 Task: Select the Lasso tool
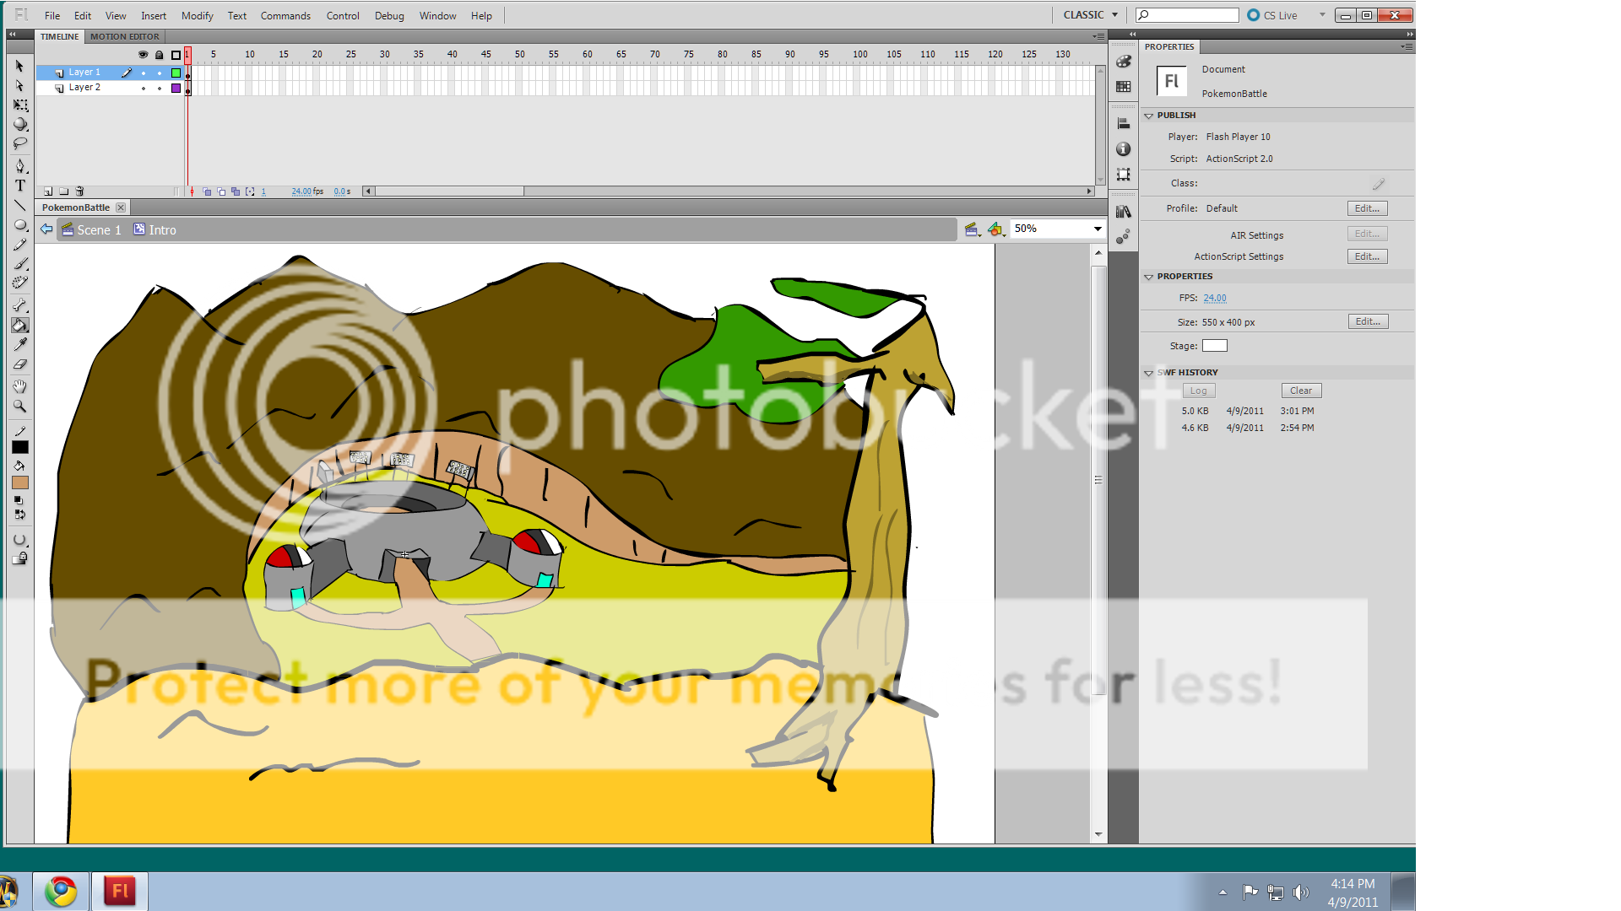(19, 143)
